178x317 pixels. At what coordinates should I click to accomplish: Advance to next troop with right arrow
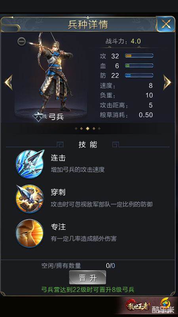click(167, 82)
